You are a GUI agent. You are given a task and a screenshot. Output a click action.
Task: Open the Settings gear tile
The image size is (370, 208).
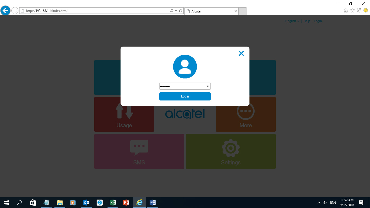pyautogui.click(x=231, y=151)
